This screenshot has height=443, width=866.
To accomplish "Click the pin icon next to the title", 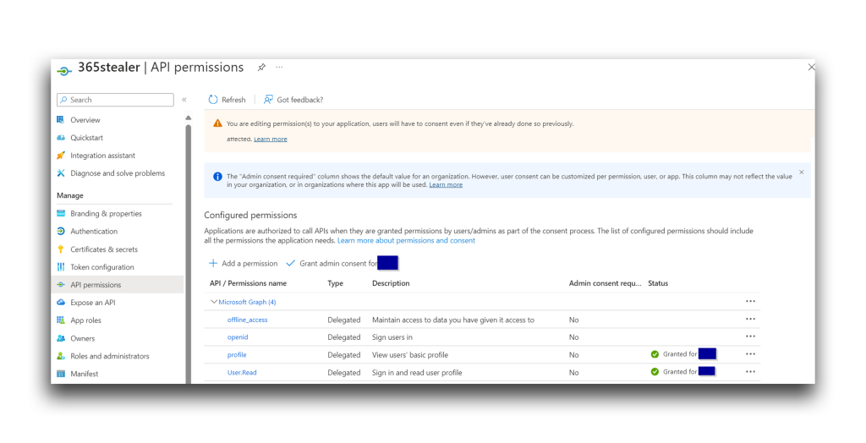I will pos(261,68).
